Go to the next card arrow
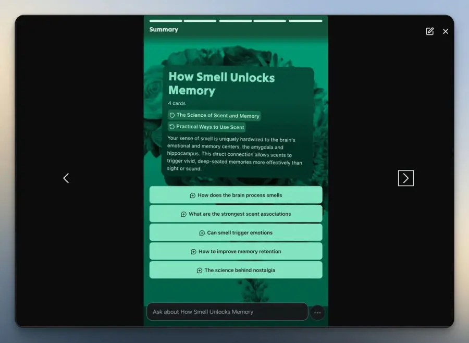 (x=406, y=178)
